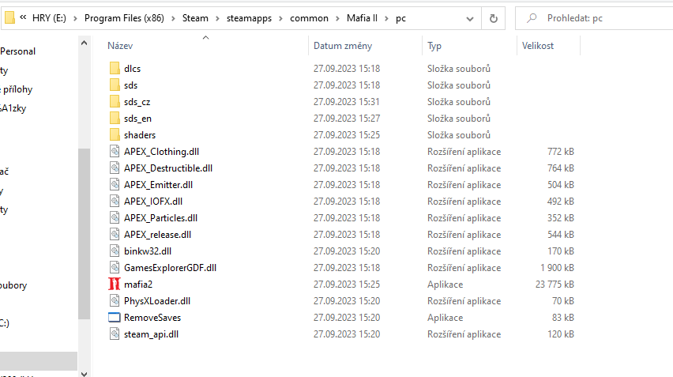Select the binkw32.dll file name

pyautogui.click(x=148, y=251)
